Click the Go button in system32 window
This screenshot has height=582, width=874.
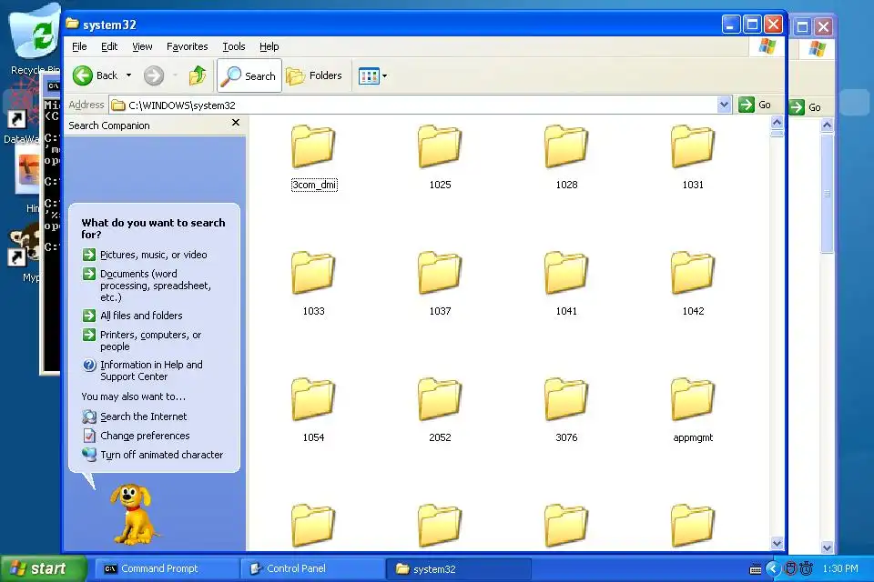coord(755,105)
